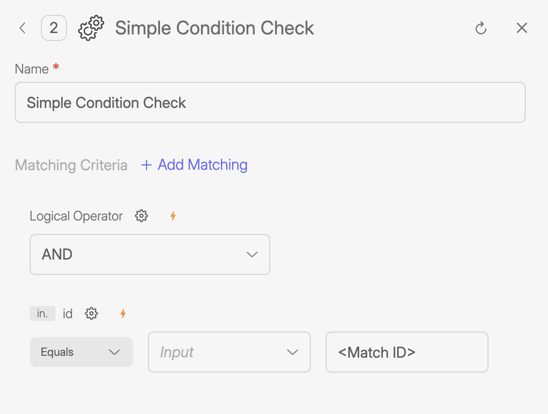Close the Simple Condition Check panel
Viewport: 548px width, 414px height.
tap(521, 28)
